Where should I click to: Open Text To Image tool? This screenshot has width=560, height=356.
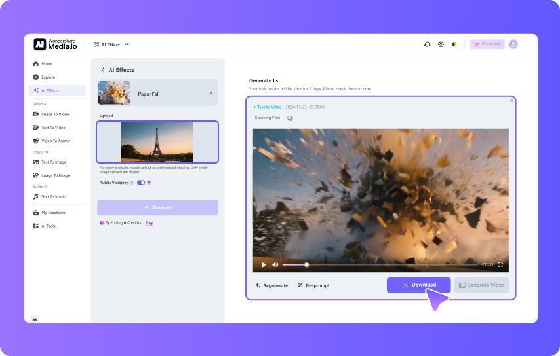click(x=50, y=162)
